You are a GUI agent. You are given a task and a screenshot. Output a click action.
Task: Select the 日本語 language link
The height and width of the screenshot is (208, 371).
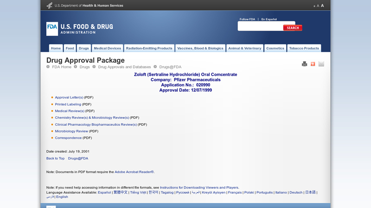(310, 192)
